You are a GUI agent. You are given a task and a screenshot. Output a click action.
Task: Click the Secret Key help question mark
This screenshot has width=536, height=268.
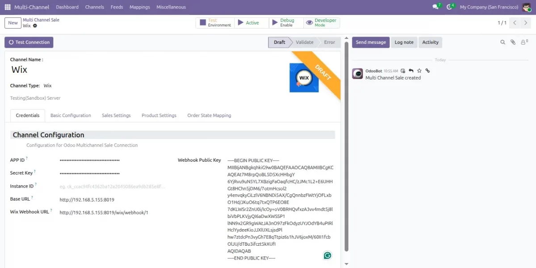click(x=34, y=171)
